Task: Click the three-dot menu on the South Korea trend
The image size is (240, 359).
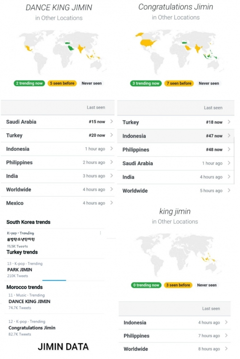Action: (x=100, y=233)
